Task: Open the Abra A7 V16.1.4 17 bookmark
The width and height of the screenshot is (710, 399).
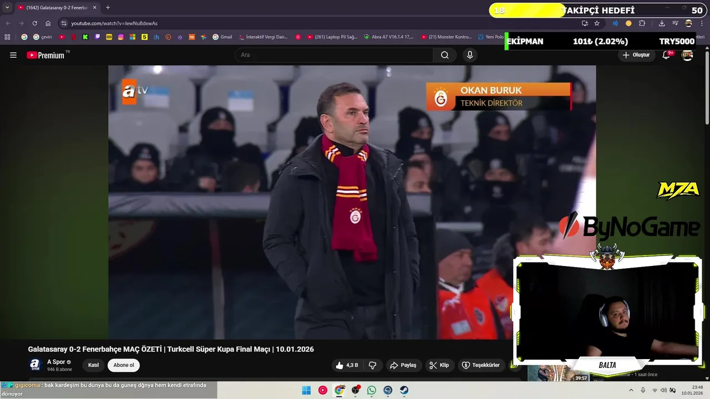Action: click(x=389, y=37)
